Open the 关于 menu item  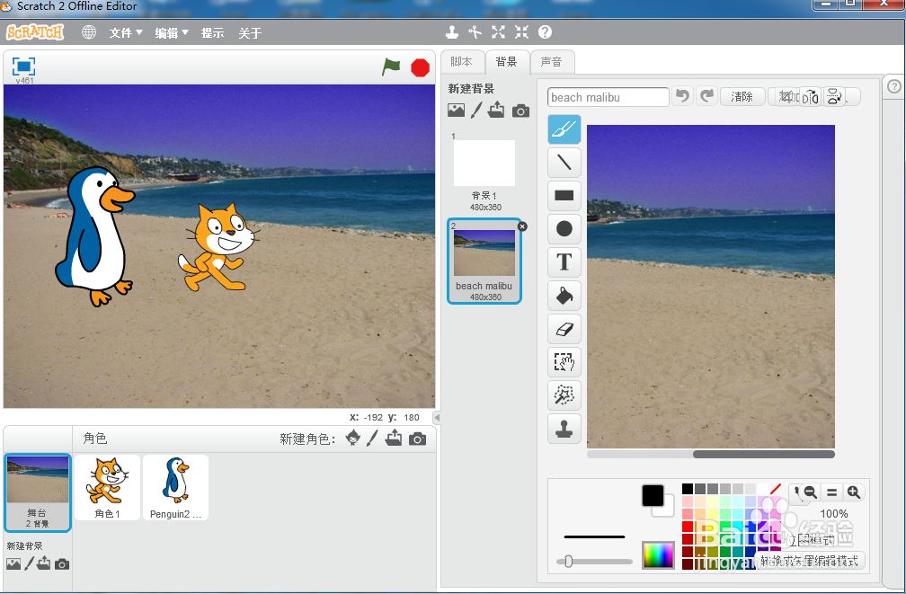pyautogui.click(x=250, y=33)
